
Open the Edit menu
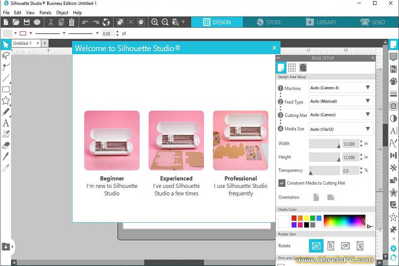[x=18, y=13]
